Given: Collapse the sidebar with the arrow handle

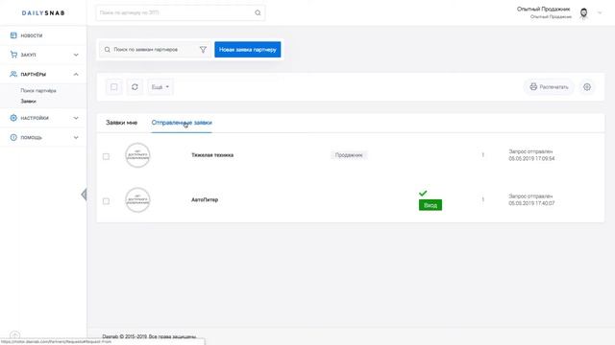Looking at the screenshot, I should pos(84,195).
